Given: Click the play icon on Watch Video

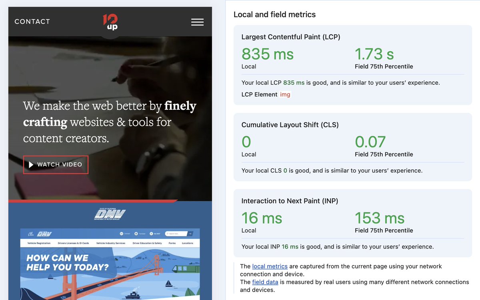Looking at the screenshot, I should (x=31, y=164).
